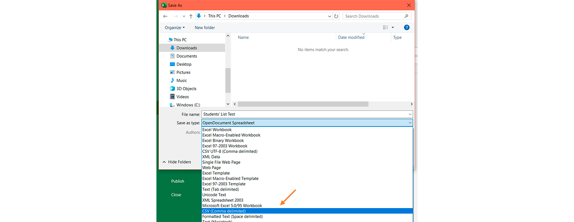Choose CSV (Comma delimited) format

click(224, 211)
